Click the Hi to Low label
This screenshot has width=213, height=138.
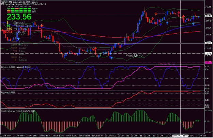coord(20,29)
